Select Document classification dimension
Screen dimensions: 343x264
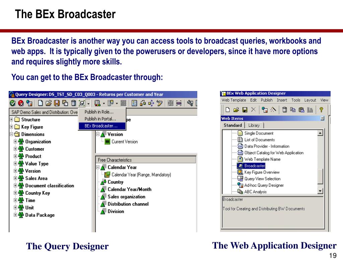coord(50,186)
